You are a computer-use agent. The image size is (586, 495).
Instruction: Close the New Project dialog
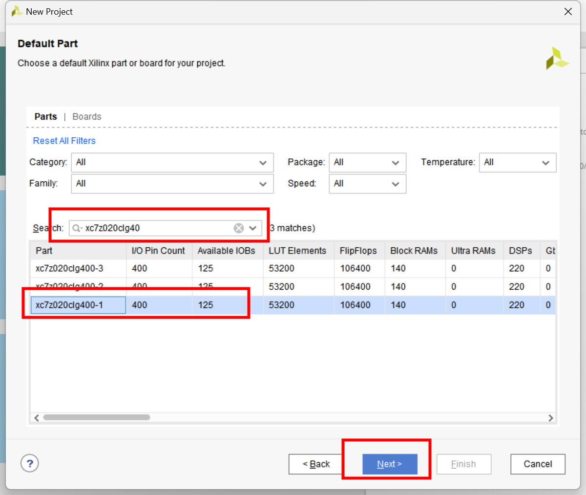point(568,12)
